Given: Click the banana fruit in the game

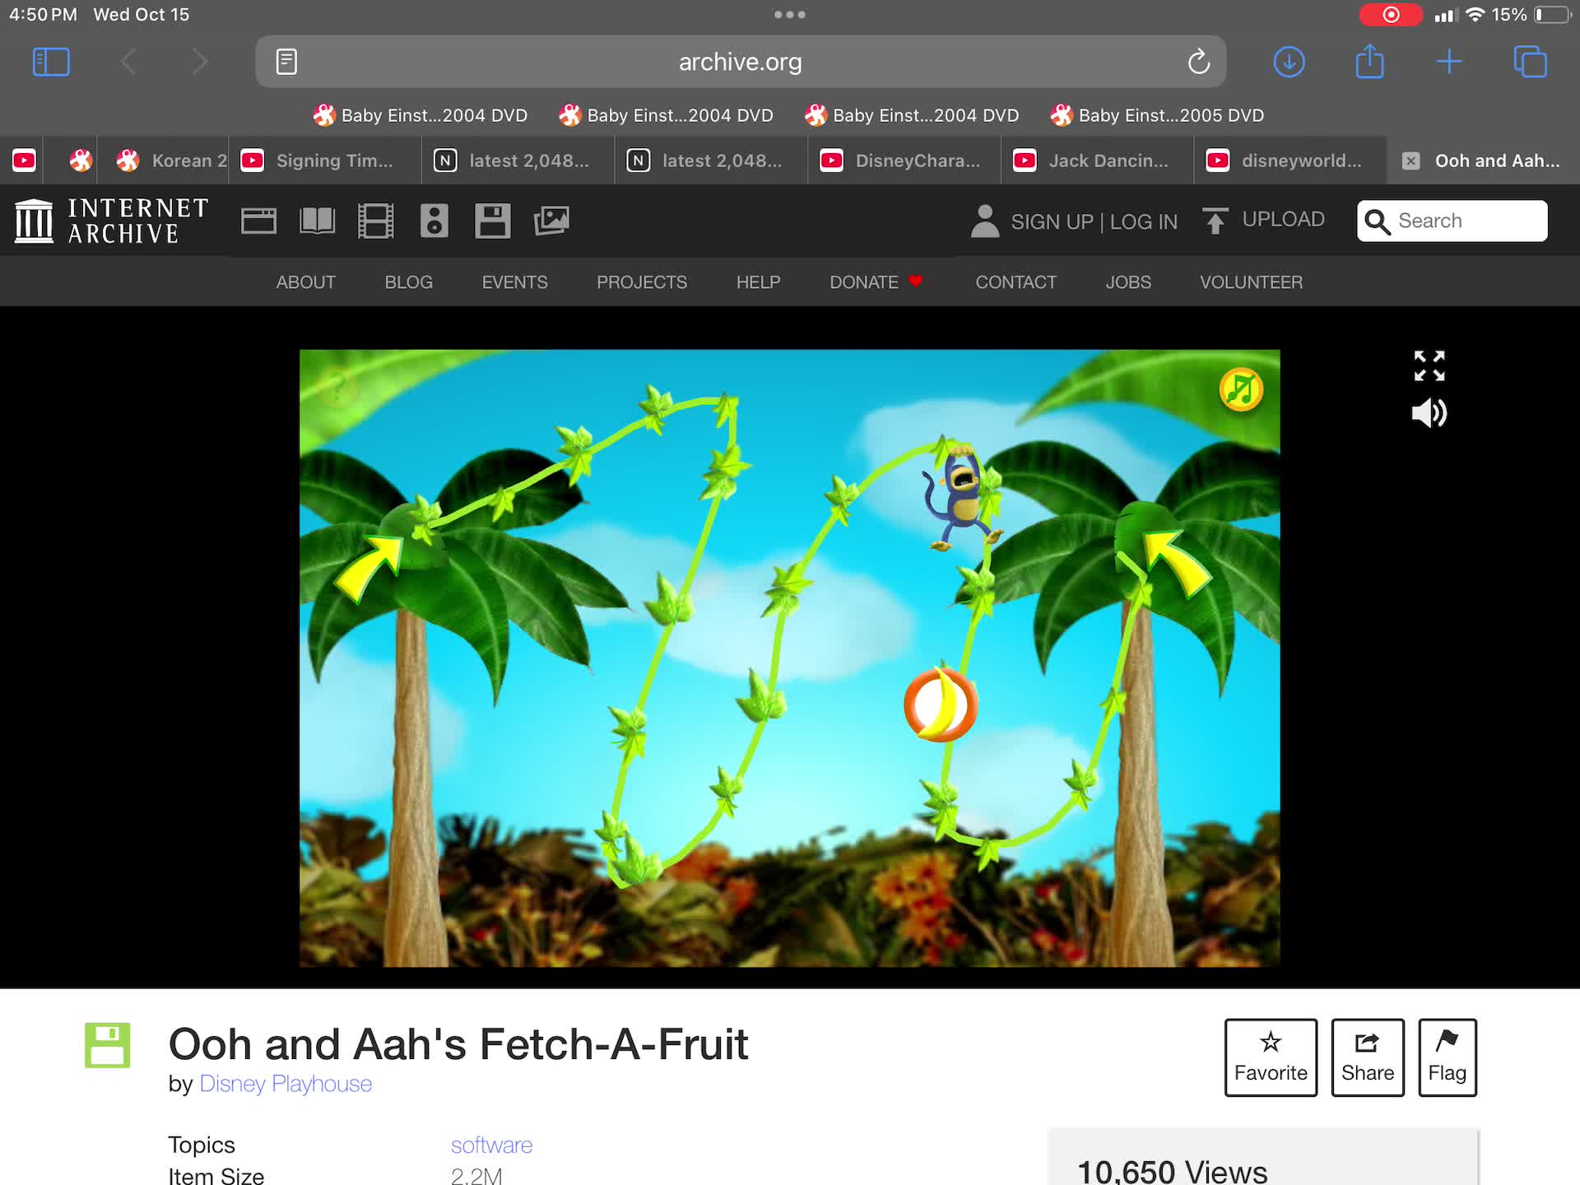Looking at the screenshot, I should (941, 705).
